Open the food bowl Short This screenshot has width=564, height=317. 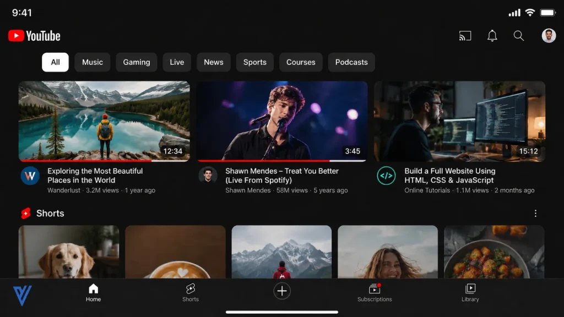tap(494, 252)
